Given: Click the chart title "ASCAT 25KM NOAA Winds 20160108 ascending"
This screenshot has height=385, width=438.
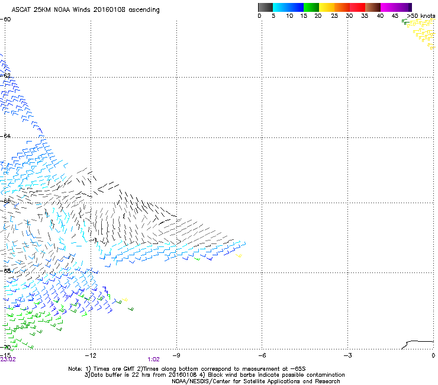Looking at the screenshot, I should tap(85, 10).
